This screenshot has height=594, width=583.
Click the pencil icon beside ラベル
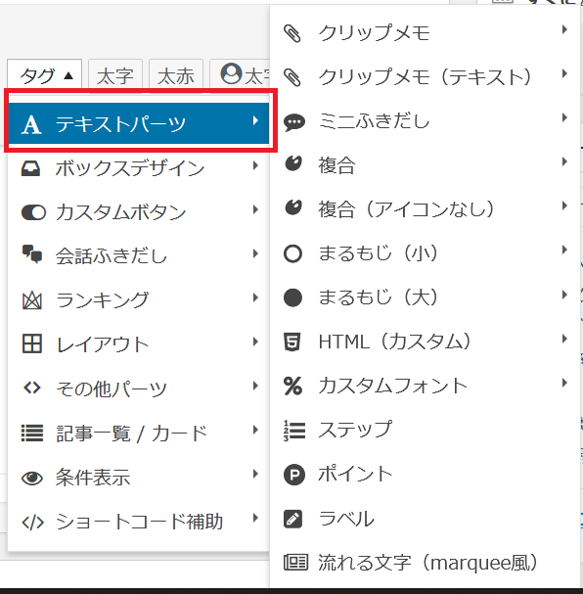coord(293,519)
